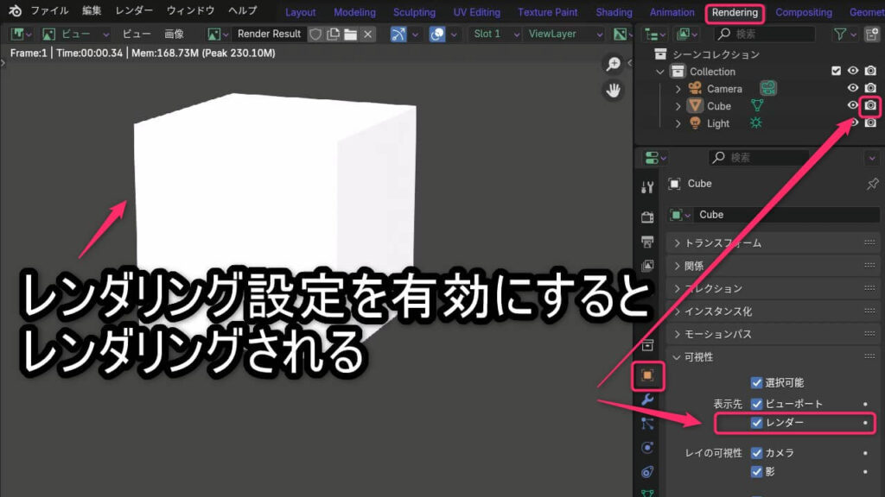Open the gizmo options dropdown arrow
885x497 pixels.
[415, 35]
